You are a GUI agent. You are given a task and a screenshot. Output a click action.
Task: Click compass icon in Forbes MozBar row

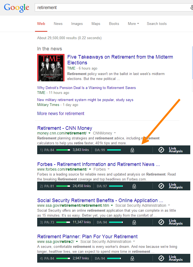click(161, 186)
